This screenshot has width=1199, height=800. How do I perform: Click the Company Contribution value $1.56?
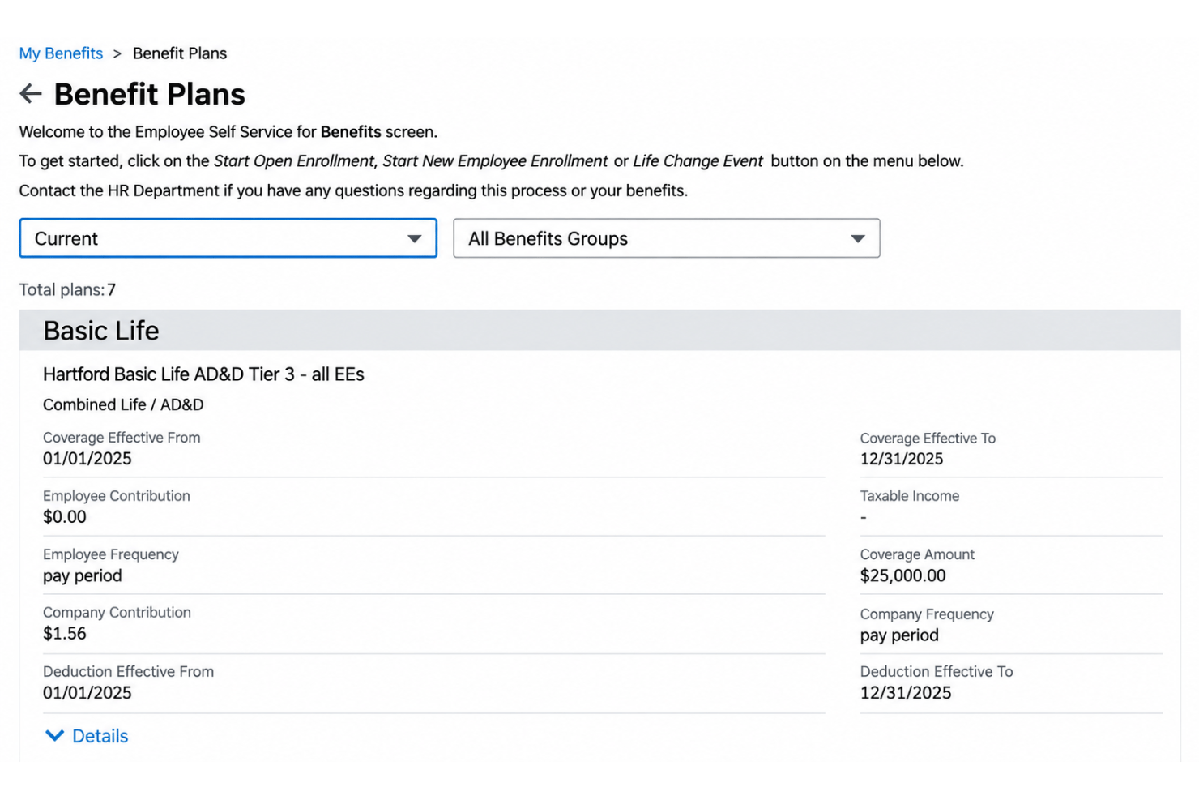click(65, 634)
